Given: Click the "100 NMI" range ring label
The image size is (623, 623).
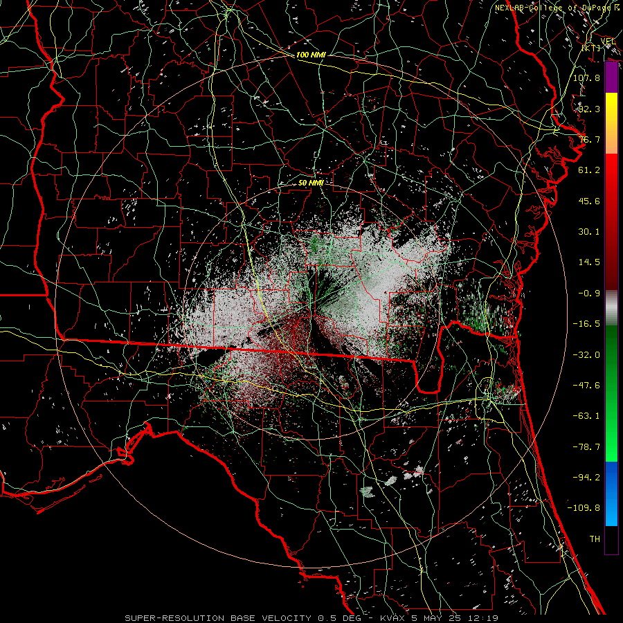Looking at the screenshot, I should [x=311, y=55].
